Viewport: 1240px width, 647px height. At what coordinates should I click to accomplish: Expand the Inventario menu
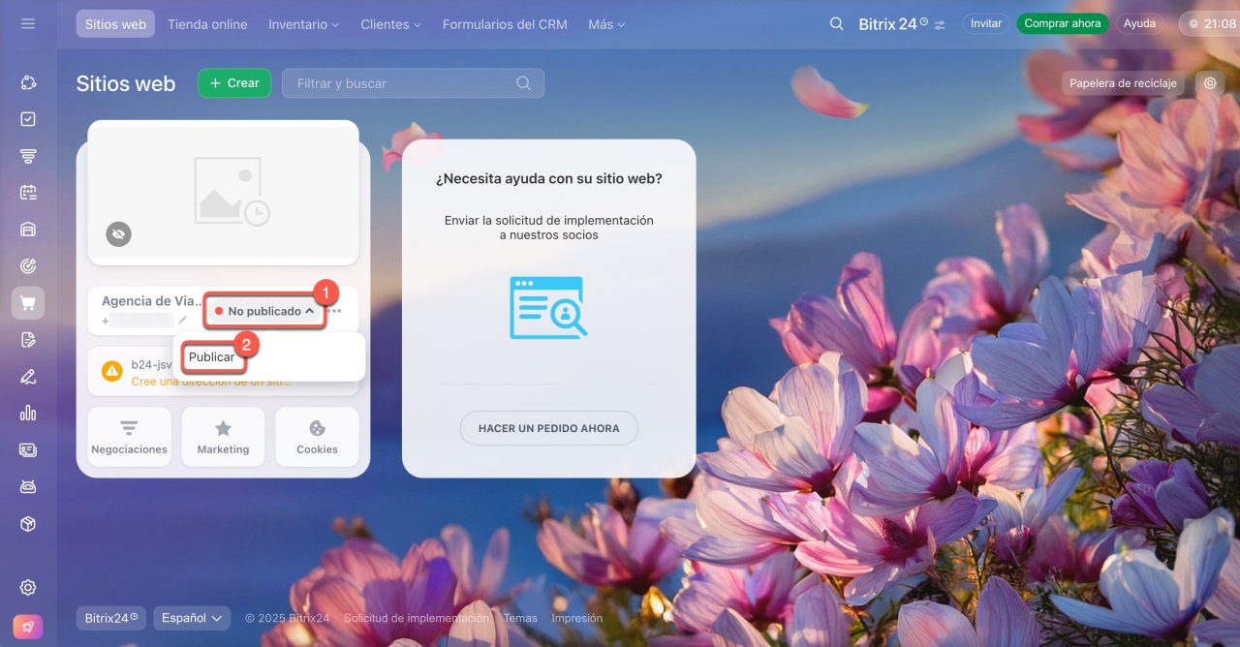[x=303, y=24]
